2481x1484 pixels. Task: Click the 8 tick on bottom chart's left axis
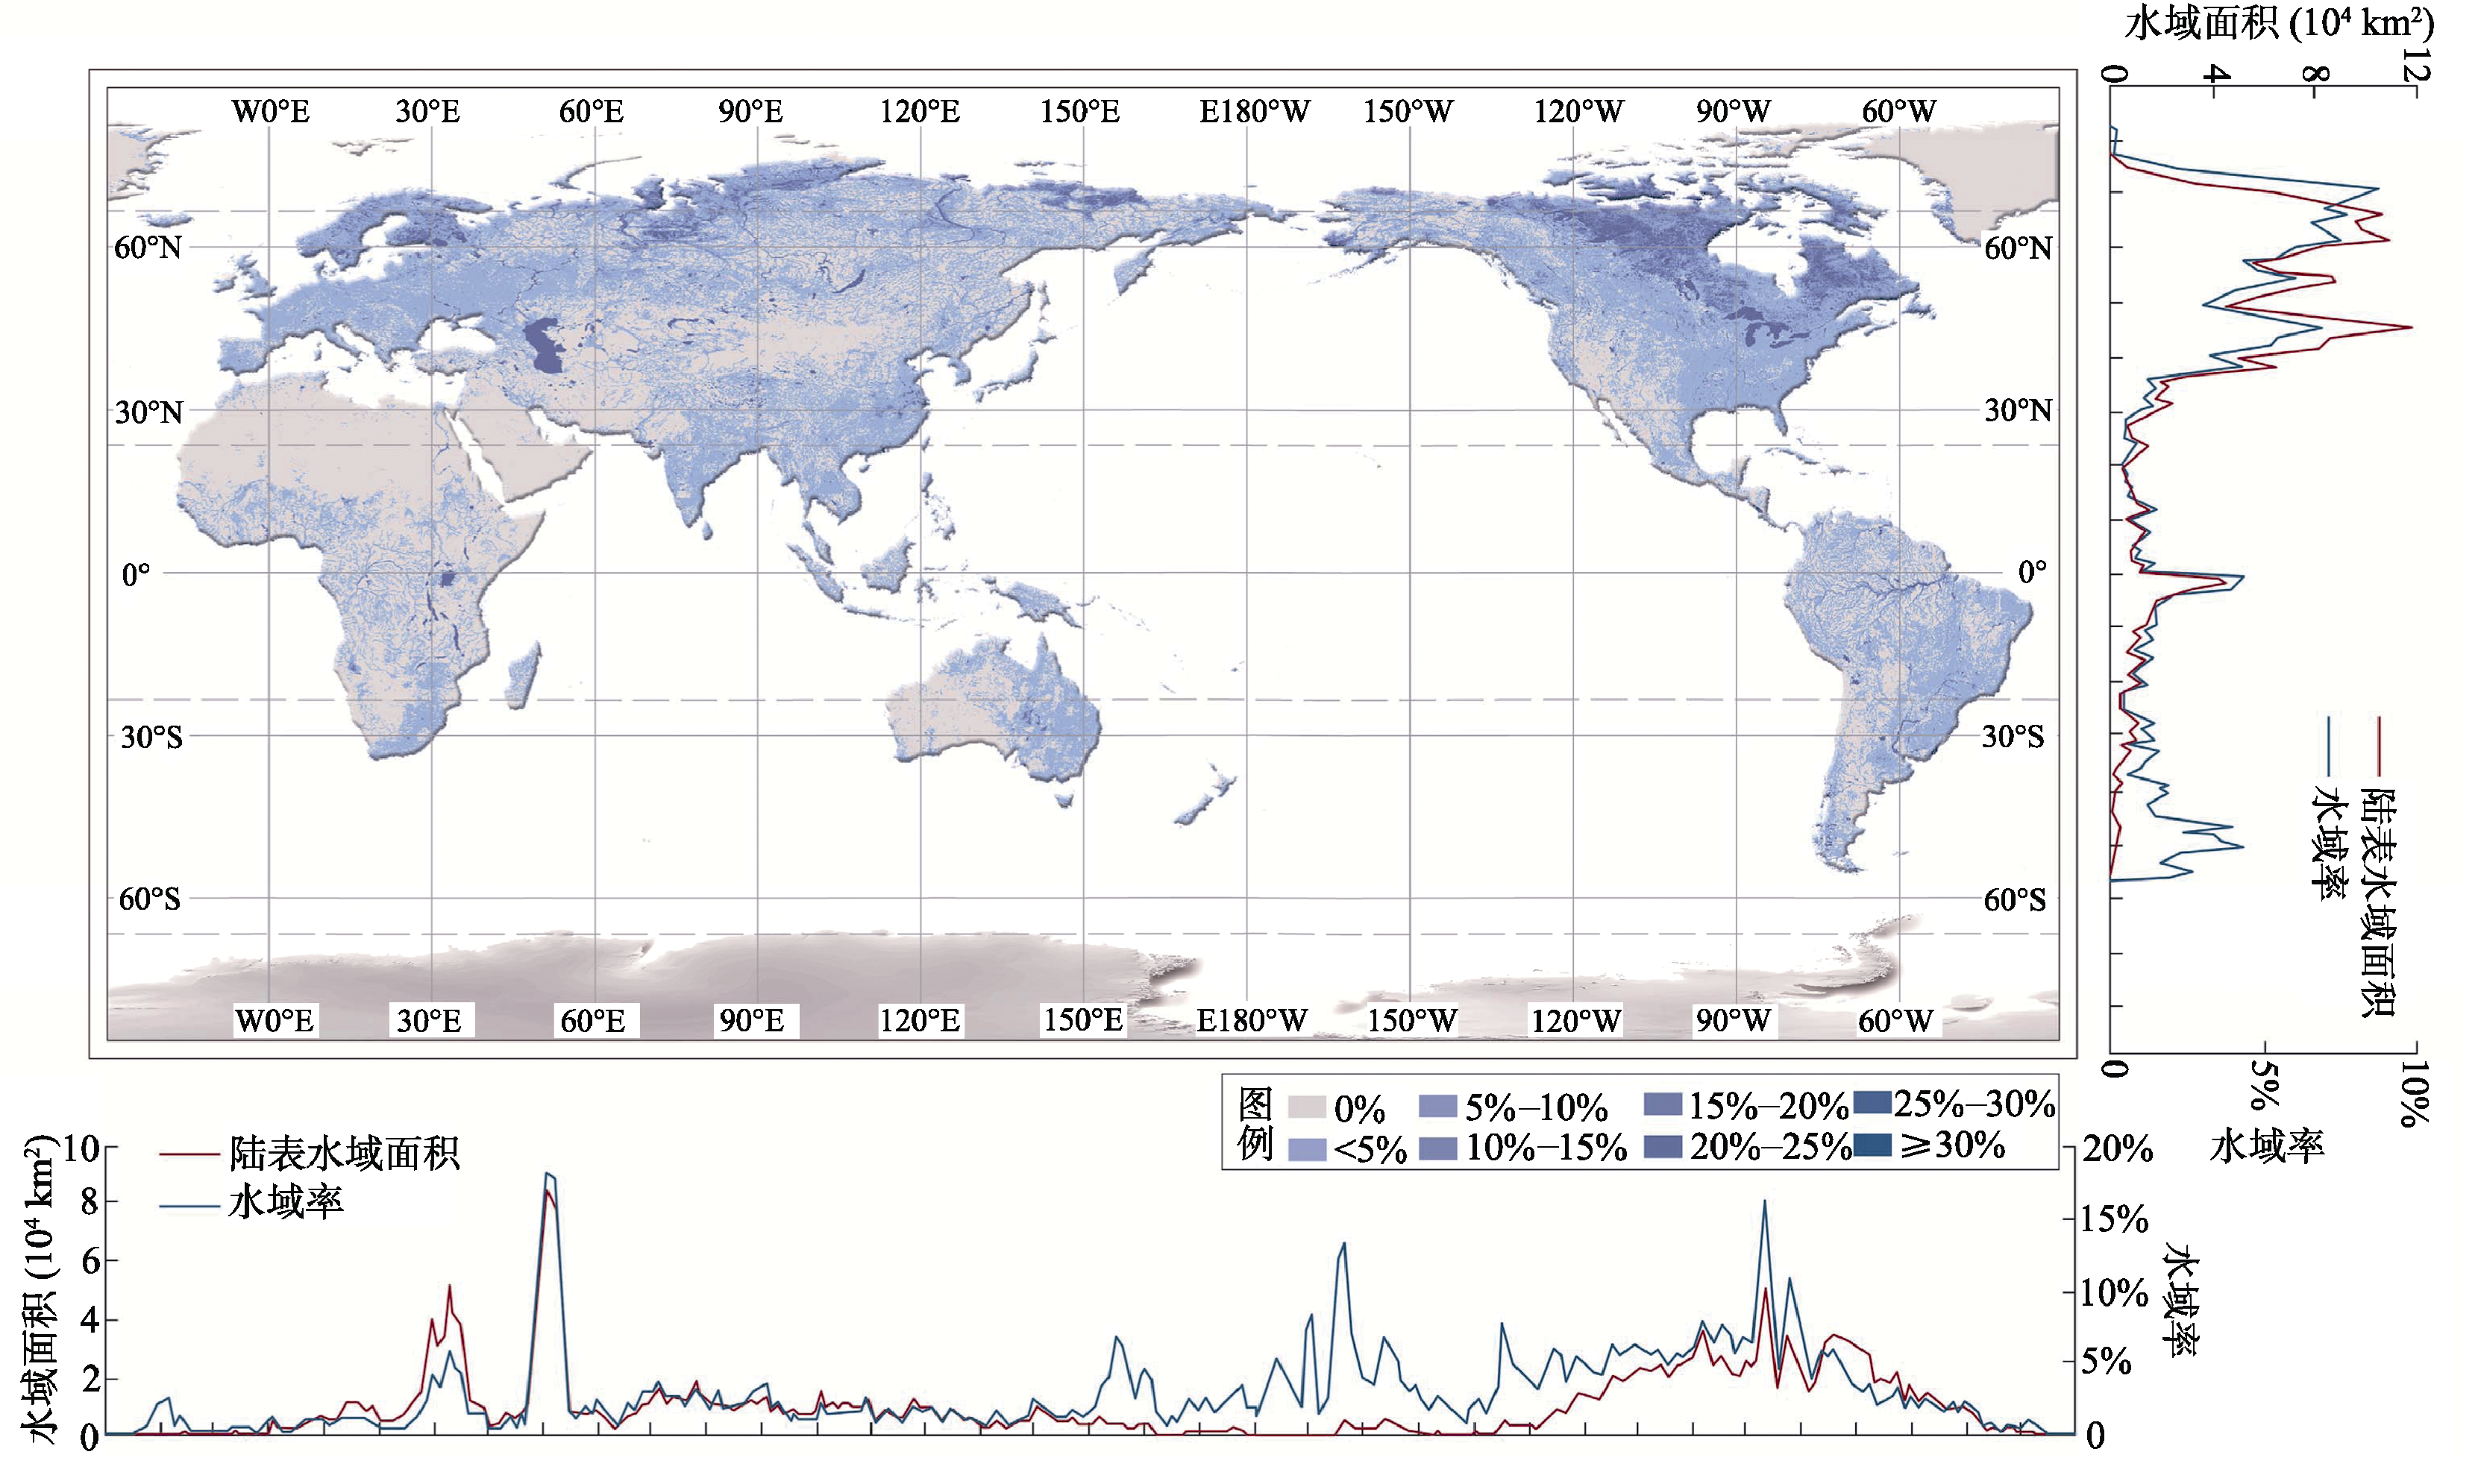(x=90, y=1202)
